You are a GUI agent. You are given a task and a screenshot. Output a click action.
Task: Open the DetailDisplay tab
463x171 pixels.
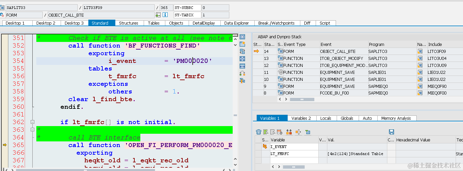point(204,23)
